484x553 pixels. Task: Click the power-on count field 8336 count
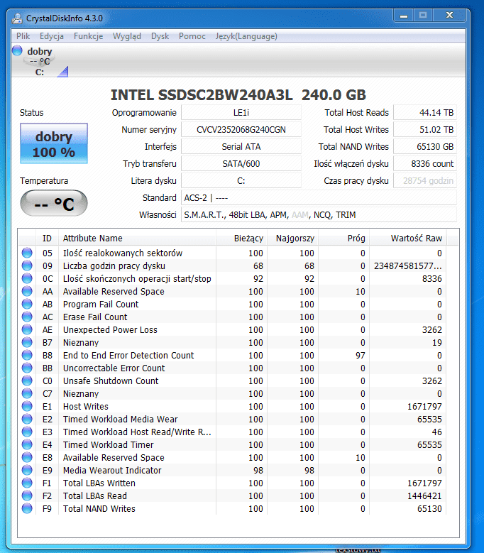[x=425, y=164]
